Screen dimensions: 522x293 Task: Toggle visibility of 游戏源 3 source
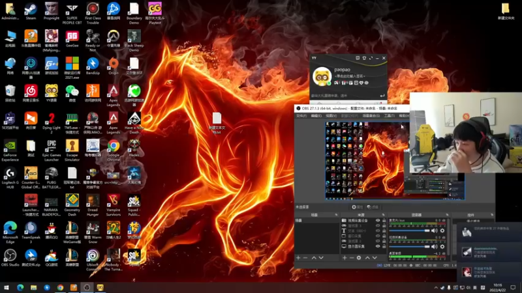pos(378,225)
